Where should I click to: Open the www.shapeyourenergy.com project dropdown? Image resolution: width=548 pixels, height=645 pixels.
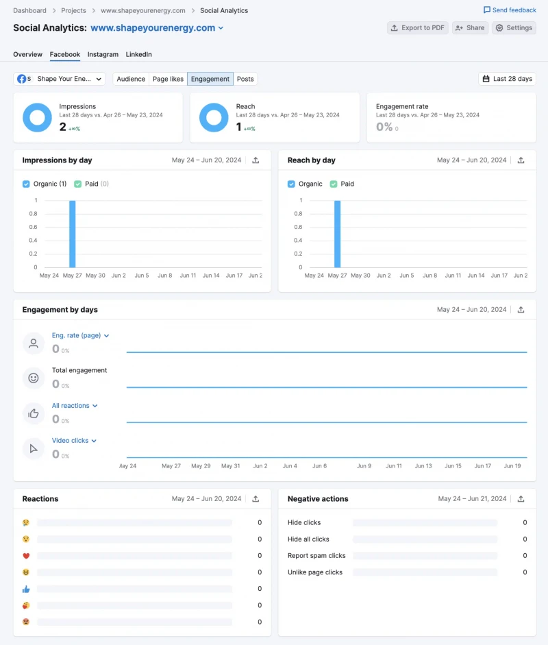[157, 28]
